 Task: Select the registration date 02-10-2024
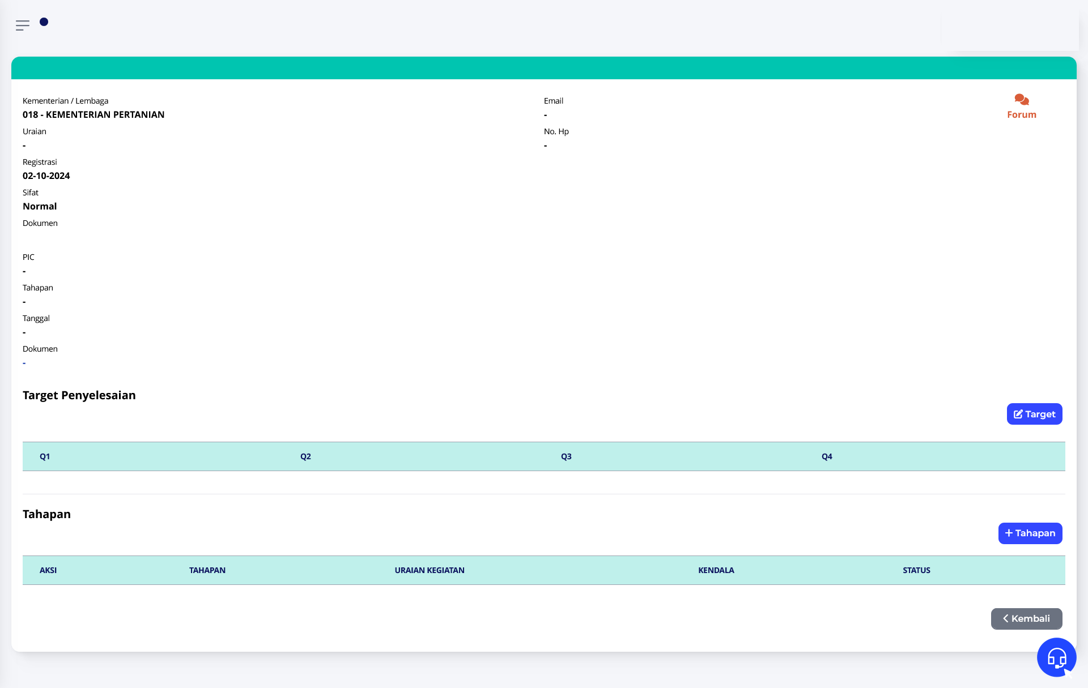point(46,176)
